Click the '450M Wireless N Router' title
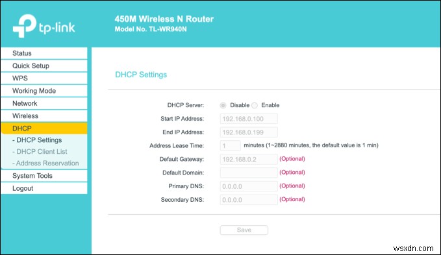Viewport: 441px width, 255px height. point(164,19)
